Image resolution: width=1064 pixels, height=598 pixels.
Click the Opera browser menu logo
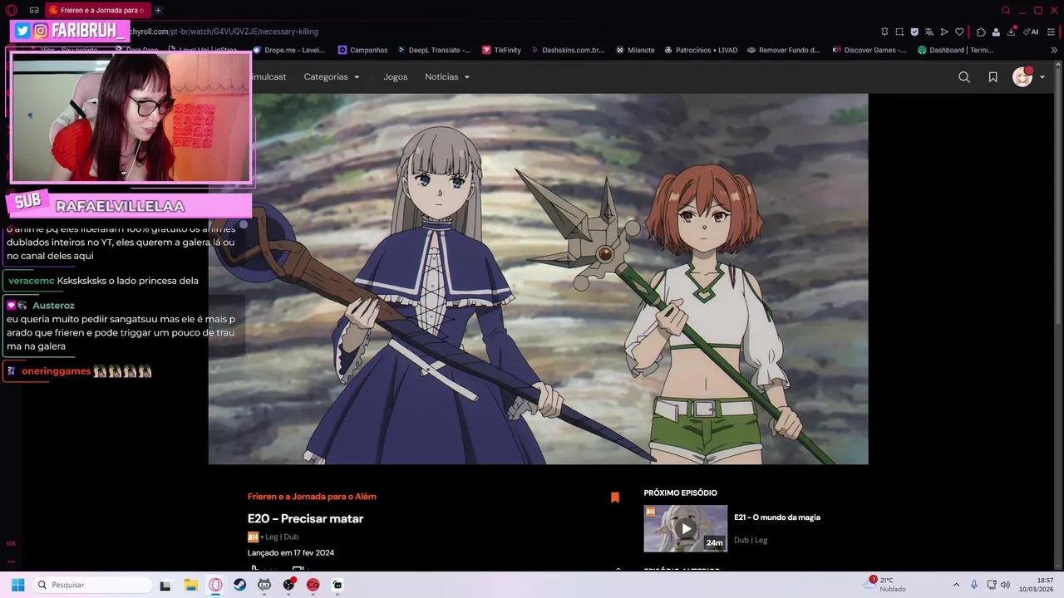[x=12, y=10]
